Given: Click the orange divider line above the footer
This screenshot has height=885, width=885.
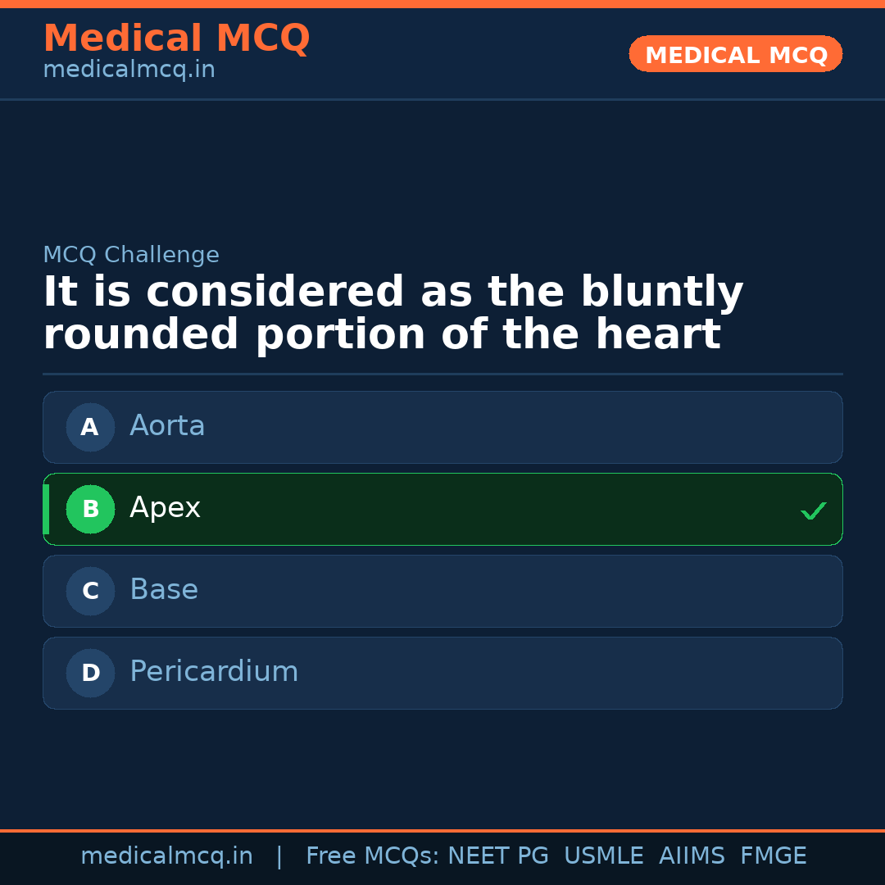Looking at the screenshot, I should (442, 830).
